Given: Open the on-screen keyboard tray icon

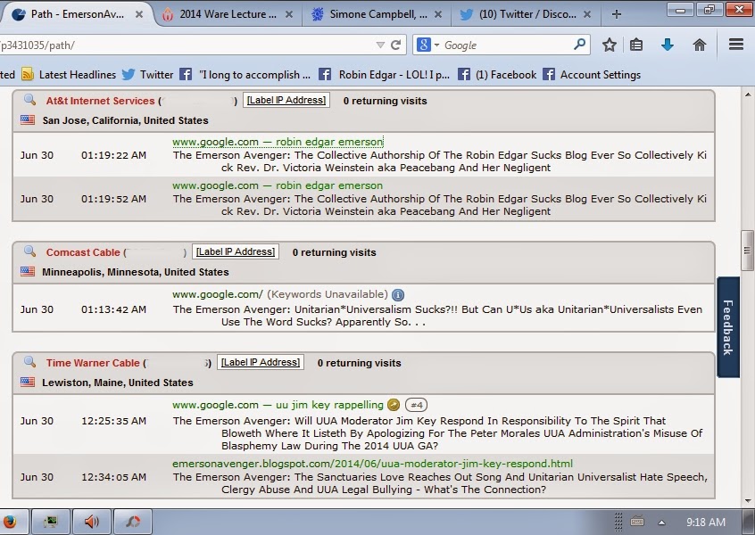Looking at the screenshot, I should click(637, 522).
